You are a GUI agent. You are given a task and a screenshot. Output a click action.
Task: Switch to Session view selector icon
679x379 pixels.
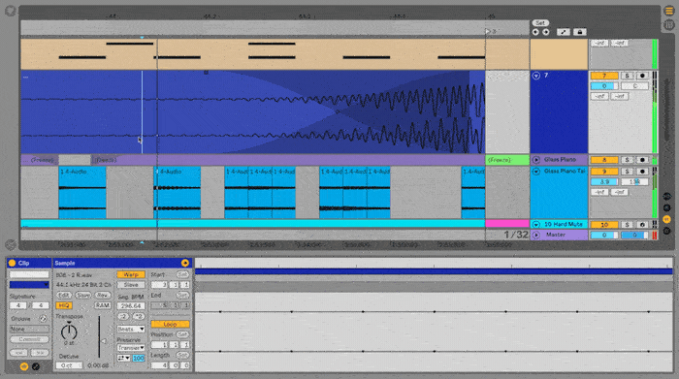669,25
